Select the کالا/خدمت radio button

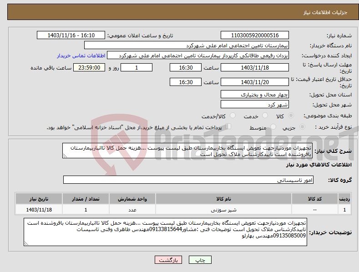coord(233,116)
